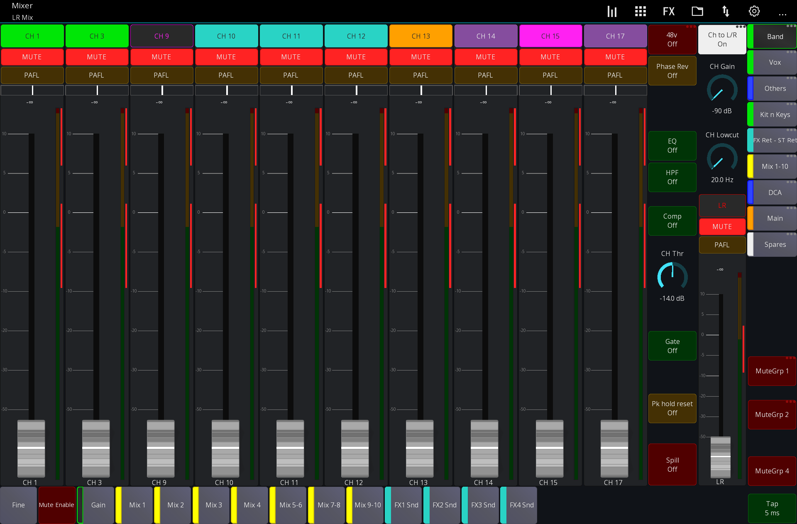The width and height of the screenshot is (797, 524).
Task: Toggle the EQ on or off
Action: pyautogui.click(x=672, y=146)
